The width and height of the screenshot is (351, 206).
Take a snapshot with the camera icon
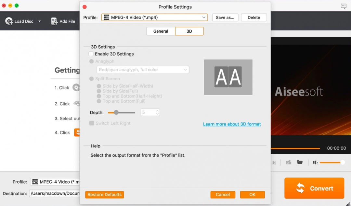pyautogui.click(x=288, y=162)
